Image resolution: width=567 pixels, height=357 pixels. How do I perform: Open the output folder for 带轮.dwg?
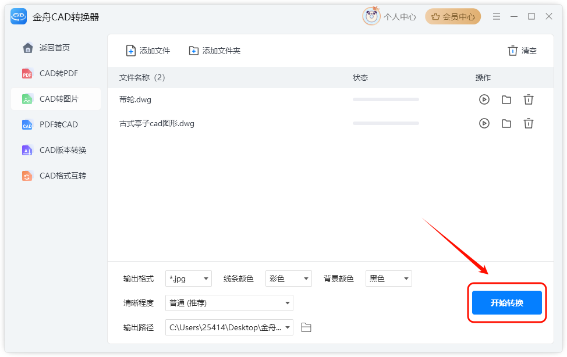click(506, 100)
